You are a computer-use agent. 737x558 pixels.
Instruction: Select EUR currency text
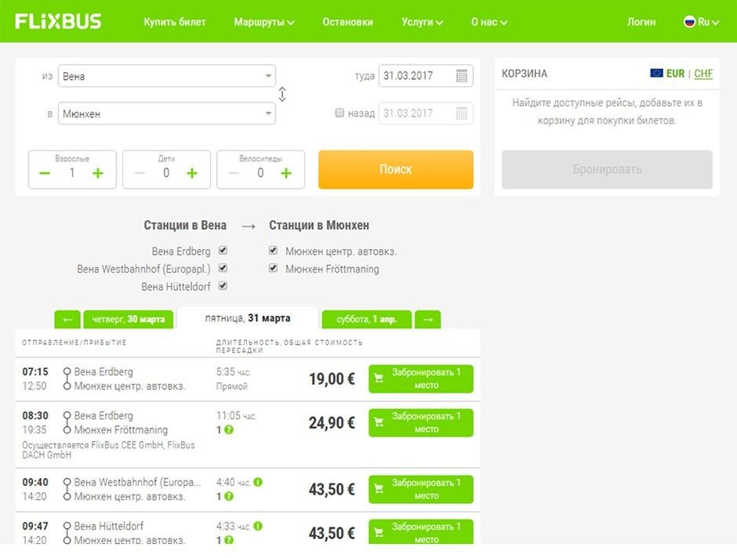coord(675,74)
